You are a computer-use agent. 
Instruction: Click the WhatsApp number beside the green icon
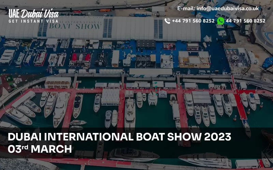pos(245,21)
